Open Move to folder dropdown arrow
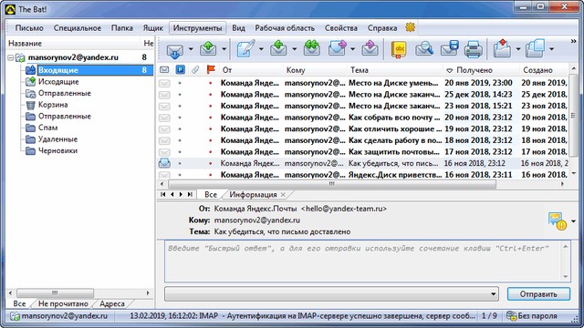The image size is (584, 328). (518, 49)
